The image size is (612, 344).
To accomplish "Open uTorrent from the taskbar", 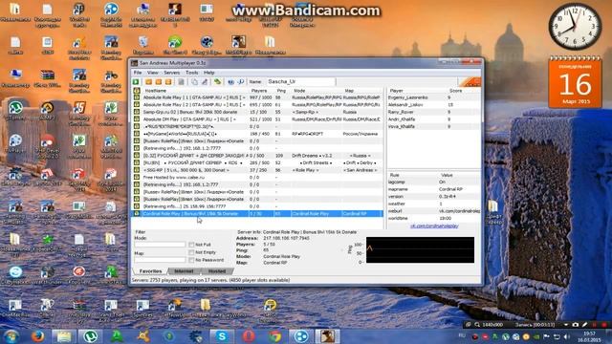I will [x=91, y=335].
